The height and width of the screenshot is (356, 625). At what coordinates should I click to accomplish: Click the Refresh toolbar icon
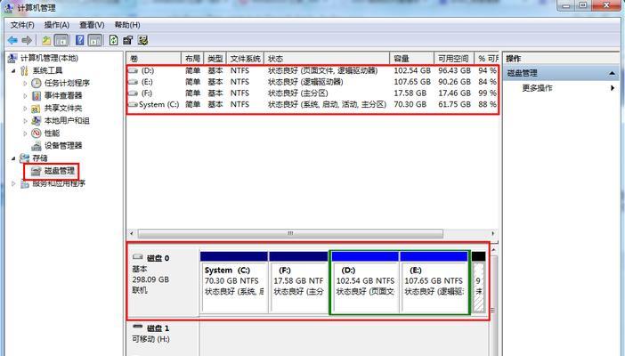click(x=114, y=40)
